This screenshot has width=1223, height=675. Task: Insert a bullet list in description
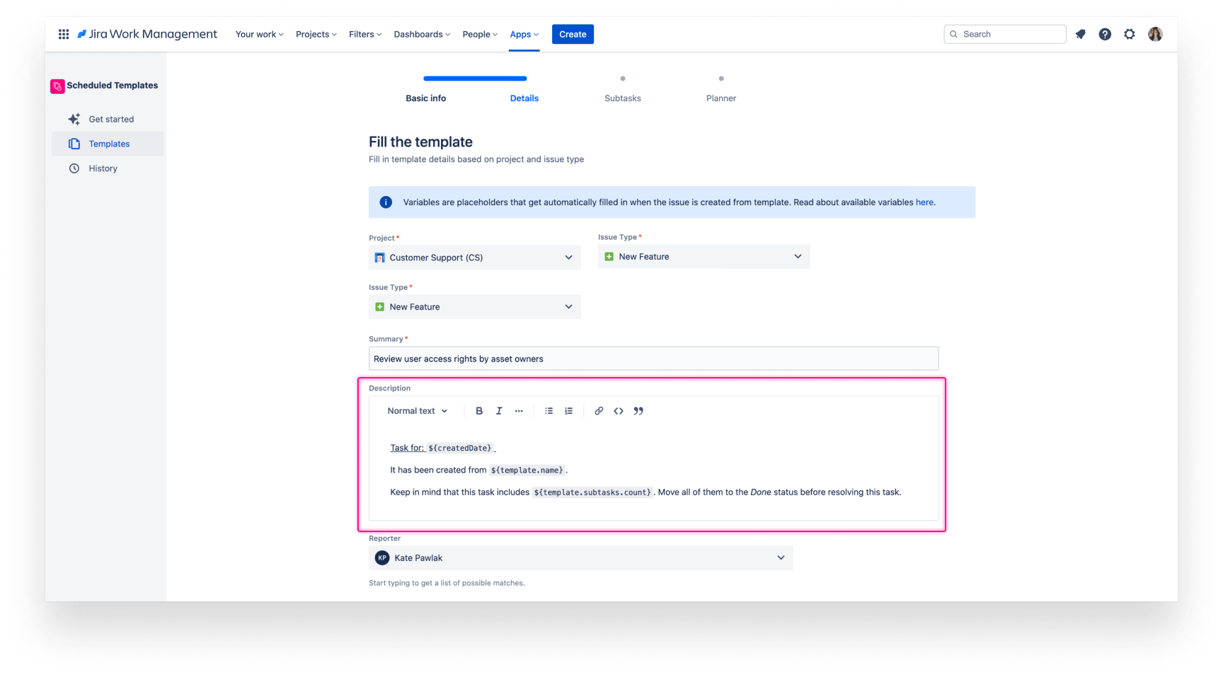point(549,411)
